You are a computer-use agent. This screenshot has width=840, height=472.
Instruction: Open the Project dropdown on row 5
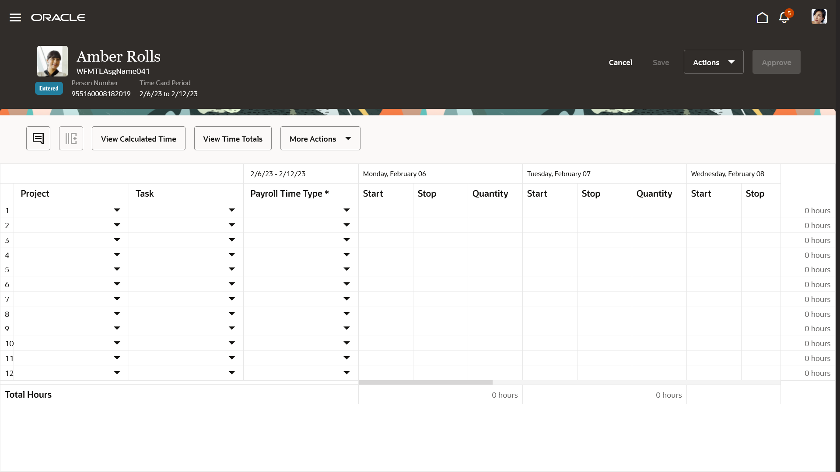117,269
